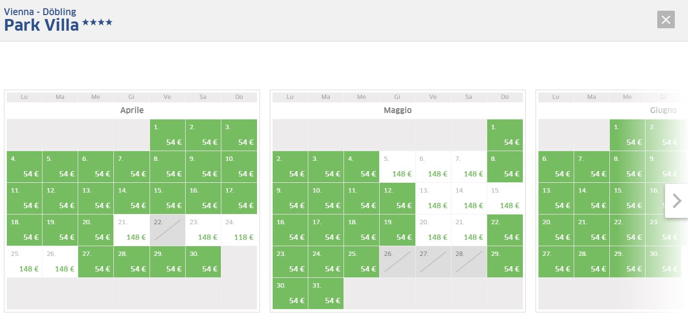Image resolution: width=688 pixels, height=330 pixels.
Task: Show next months with right arrow
Action: click(x=677, y=200)
